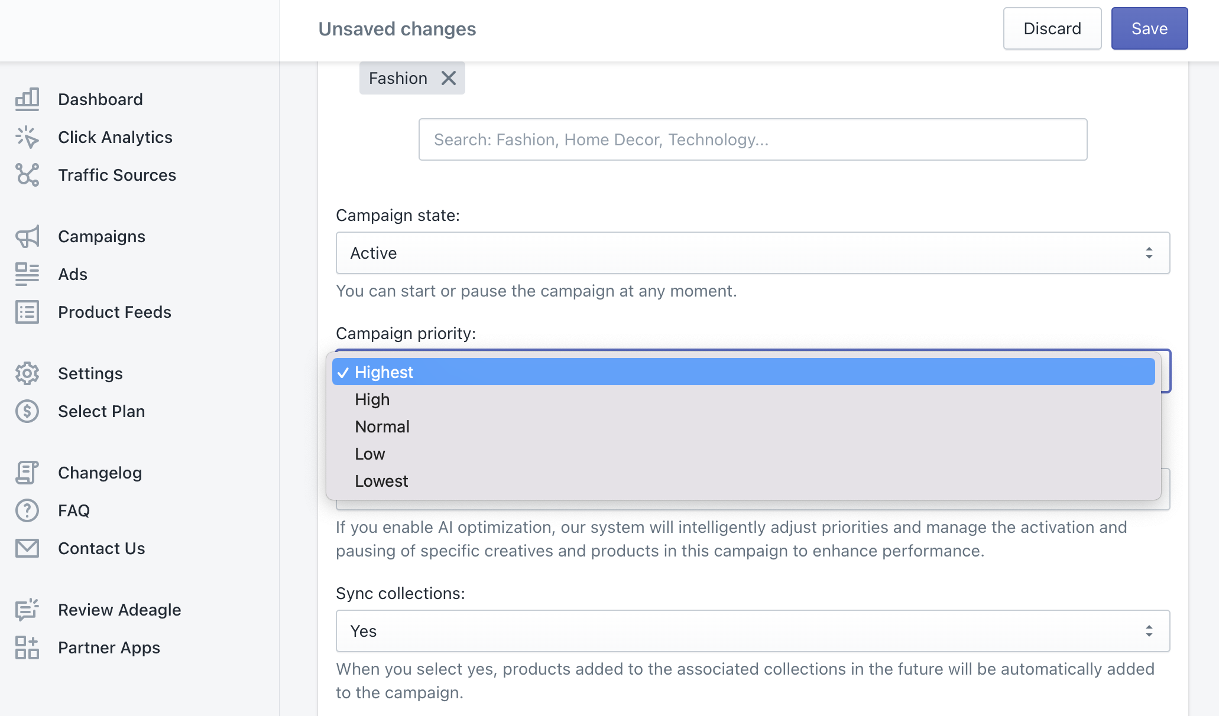Remove the Fashion tag
Viewport: 1219px width, 716px height.
tap(449, 77)
